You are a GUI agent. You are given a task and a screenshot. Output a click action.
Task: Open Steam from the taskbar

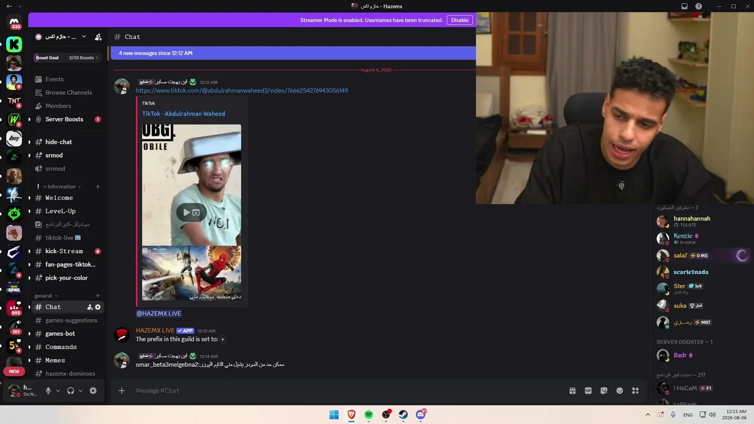404,415
